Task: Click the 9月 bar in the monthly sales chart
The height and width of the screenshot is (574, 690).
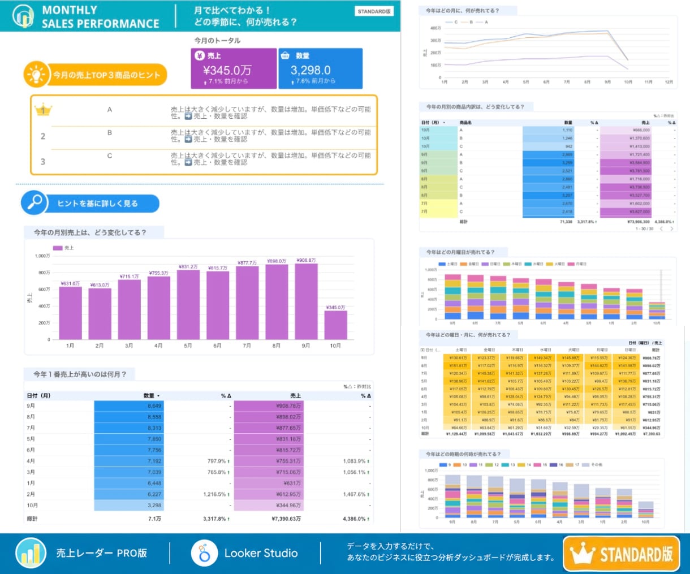Action: (306, 301)
